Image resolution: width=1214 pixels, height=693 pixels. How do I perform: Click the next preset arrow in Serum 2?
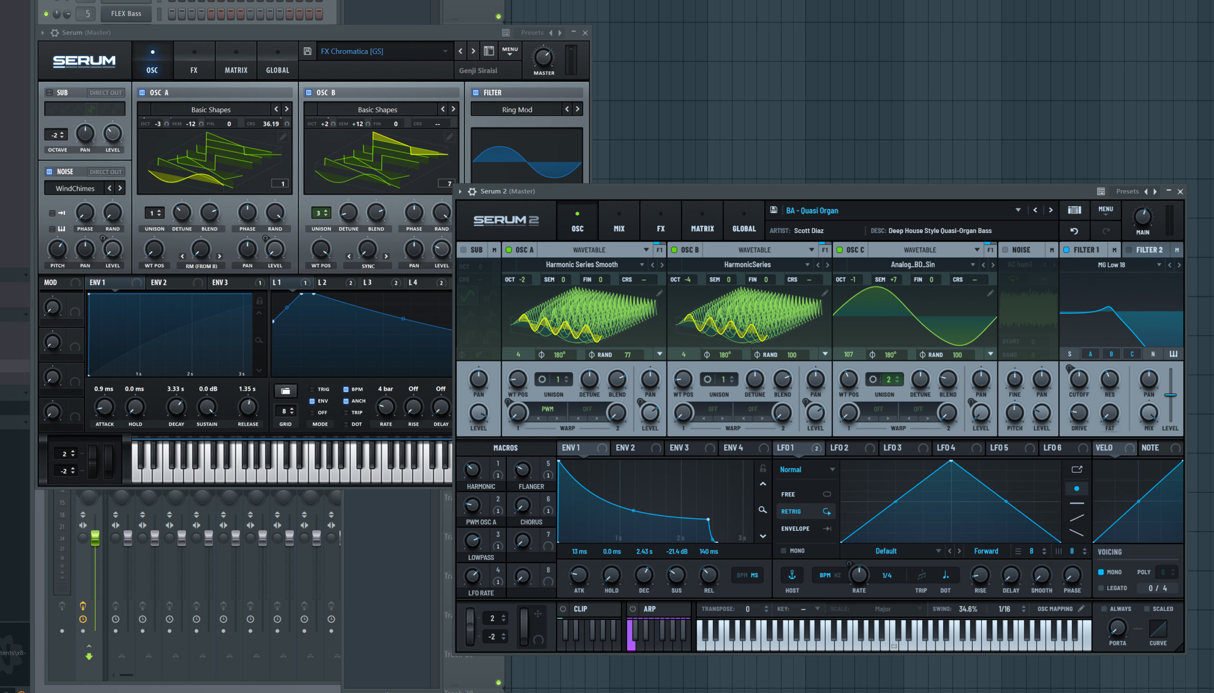1050,210
